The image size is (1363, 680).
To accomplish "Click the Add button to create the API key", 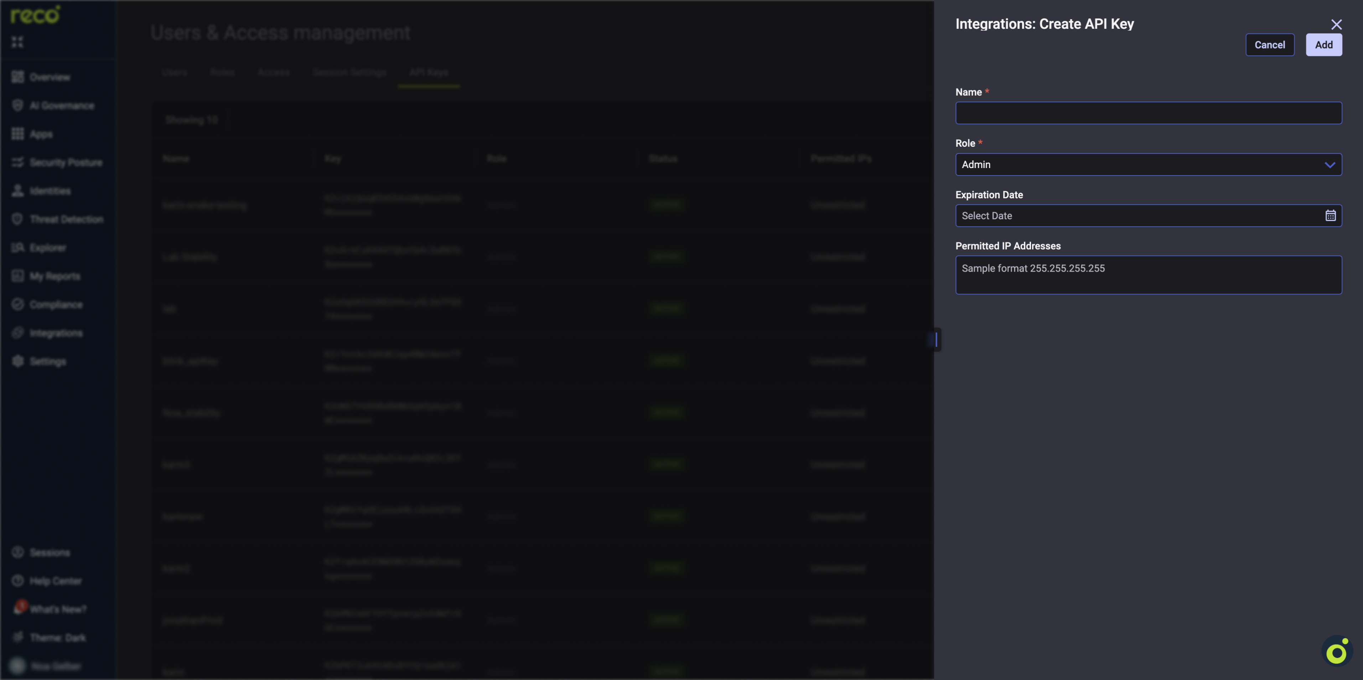I will (x=1323, y=45).
